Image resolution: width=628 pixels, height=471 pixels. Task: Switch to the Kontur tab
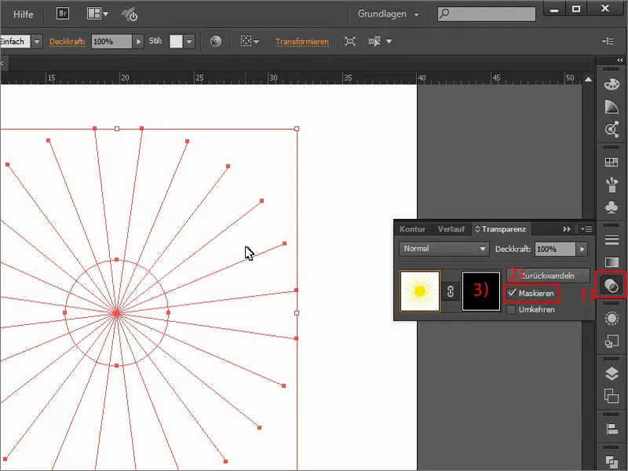(x=412, y=229)
